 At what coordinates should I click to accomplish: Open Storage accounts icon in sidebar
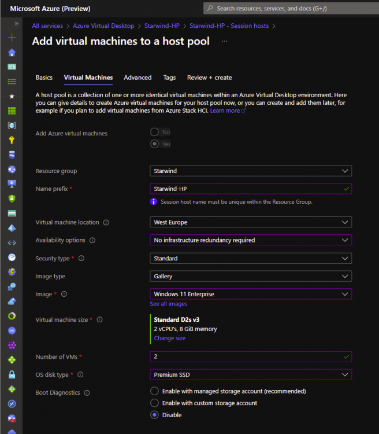click(x=12, y=213)
